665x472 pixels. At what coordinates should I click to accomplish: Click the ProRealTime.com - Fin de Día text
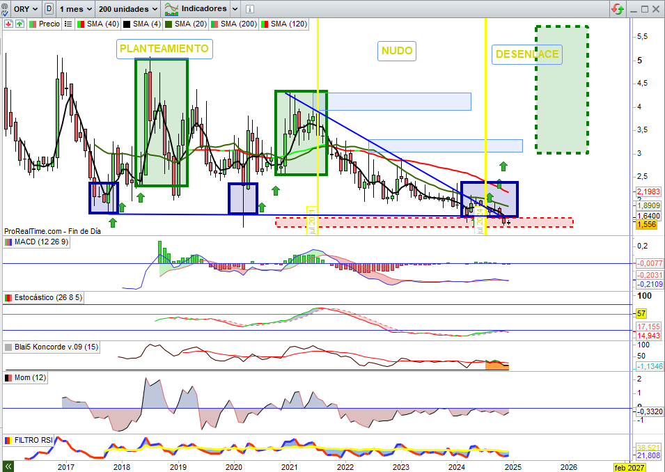click(53, 231)
